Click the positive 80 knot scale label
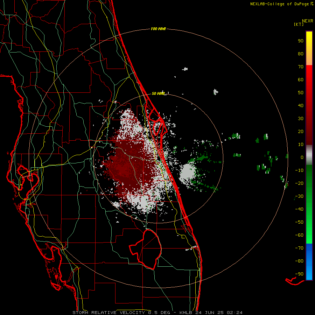 (x=301, y=54)
